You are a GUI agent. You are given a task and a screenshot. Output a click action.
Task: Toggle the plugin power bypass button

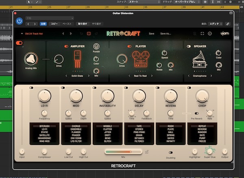19,21
